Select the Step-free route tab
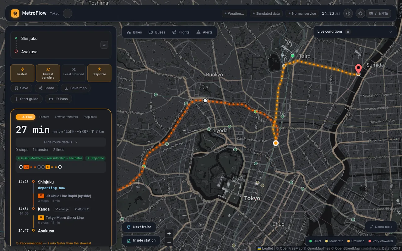The image size is (402, 251). [90, 117]
